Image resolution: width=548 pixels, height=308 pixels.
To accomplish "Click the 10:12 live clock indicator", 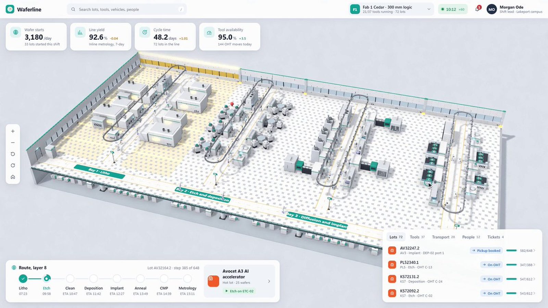I will [453, 9].
